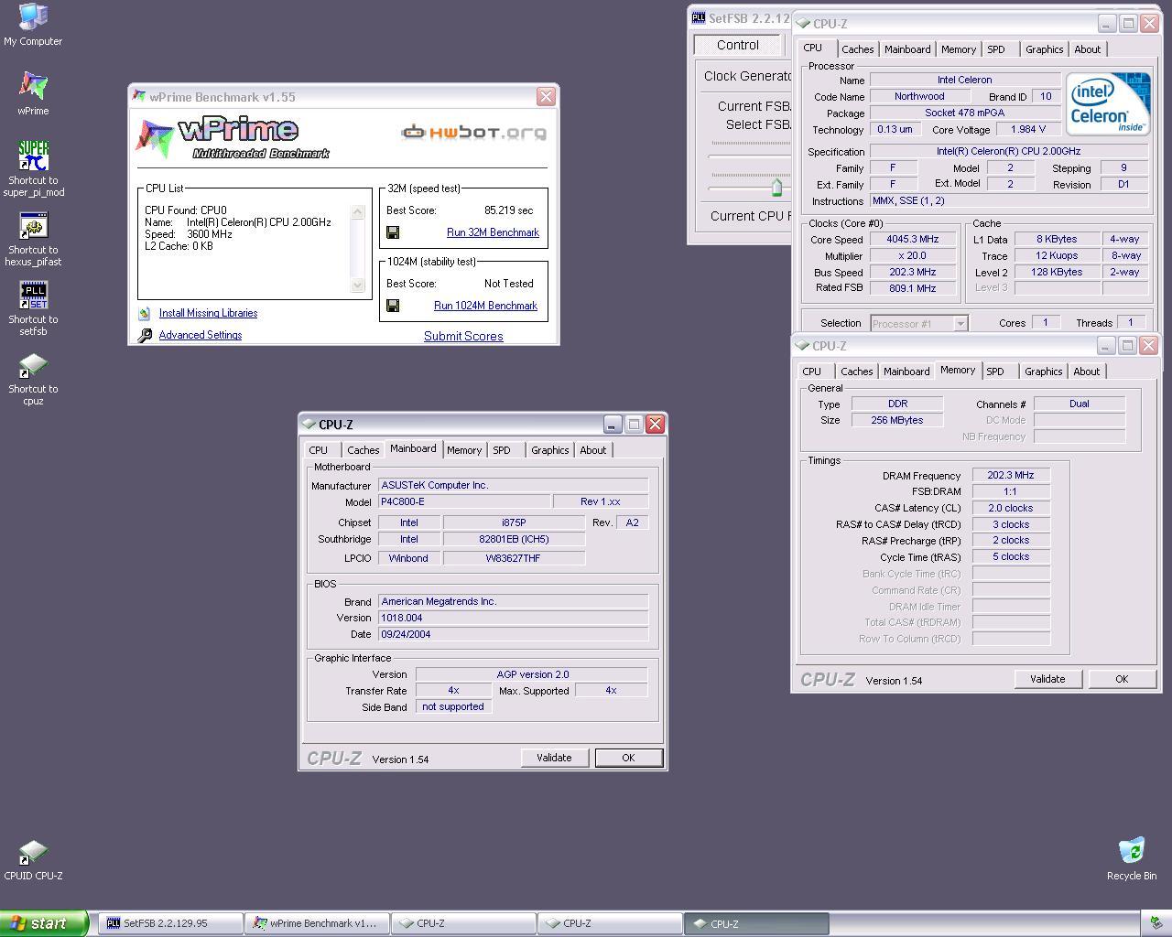Switch to wPrime Benchmark taskbar button
The width and height of the screenshot is (1172, 937).
pyautogui.click(x=318, y=923)
